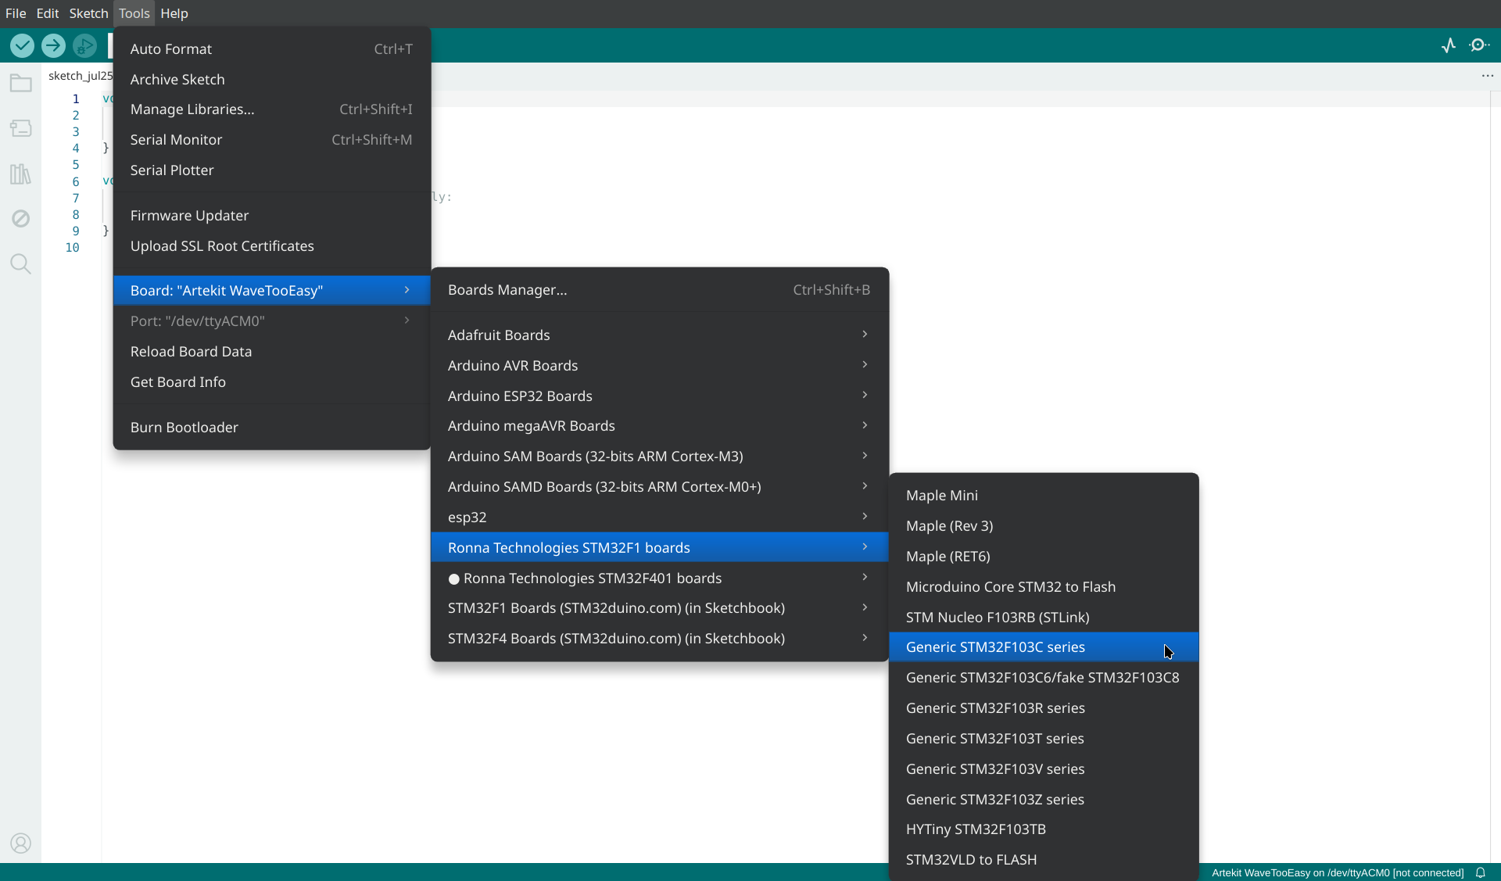Open Boards Manager... entry
The image size is (1501, 881).
(659, 289)
